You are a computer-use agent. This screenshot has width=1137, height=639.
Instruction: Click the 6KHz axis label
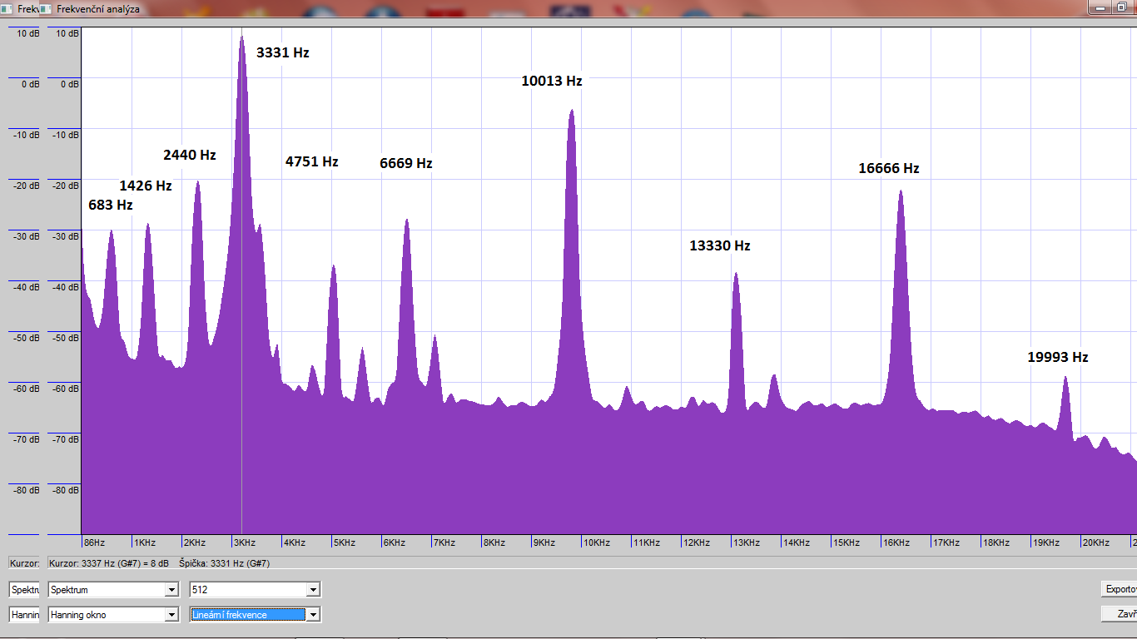point(395,542)
